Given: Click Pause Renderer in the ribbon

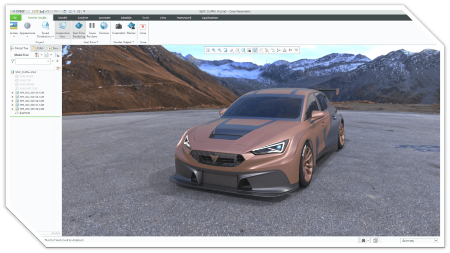Looking at the screenshot, I should click(92, 29).
